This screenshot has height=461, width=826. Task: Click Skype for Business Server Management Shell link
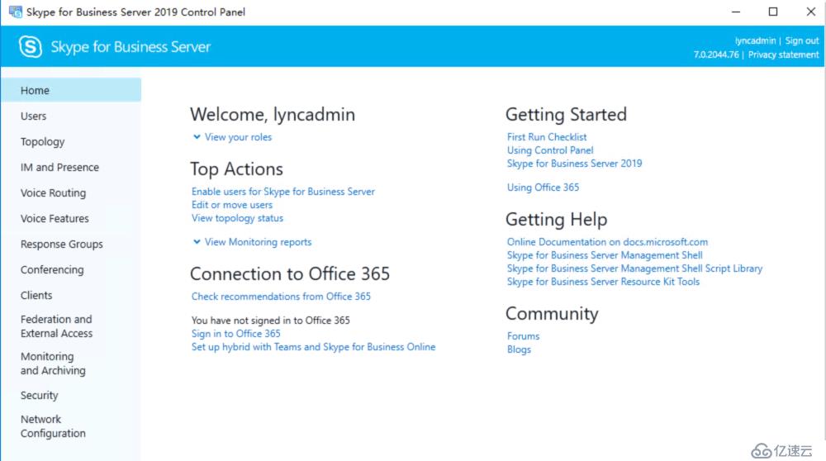click(x=605, y=255)
